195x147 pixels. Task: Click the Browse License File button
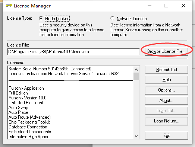tap(166, 51)
